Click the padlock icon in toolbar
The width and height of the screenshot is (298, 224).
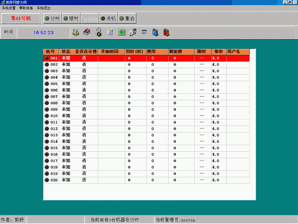99,33
